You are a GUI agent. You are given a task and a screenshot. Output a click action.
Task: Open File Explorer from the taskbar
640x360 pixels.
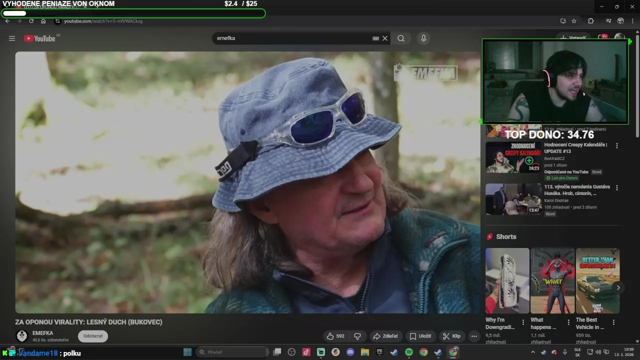pos(364,352)
